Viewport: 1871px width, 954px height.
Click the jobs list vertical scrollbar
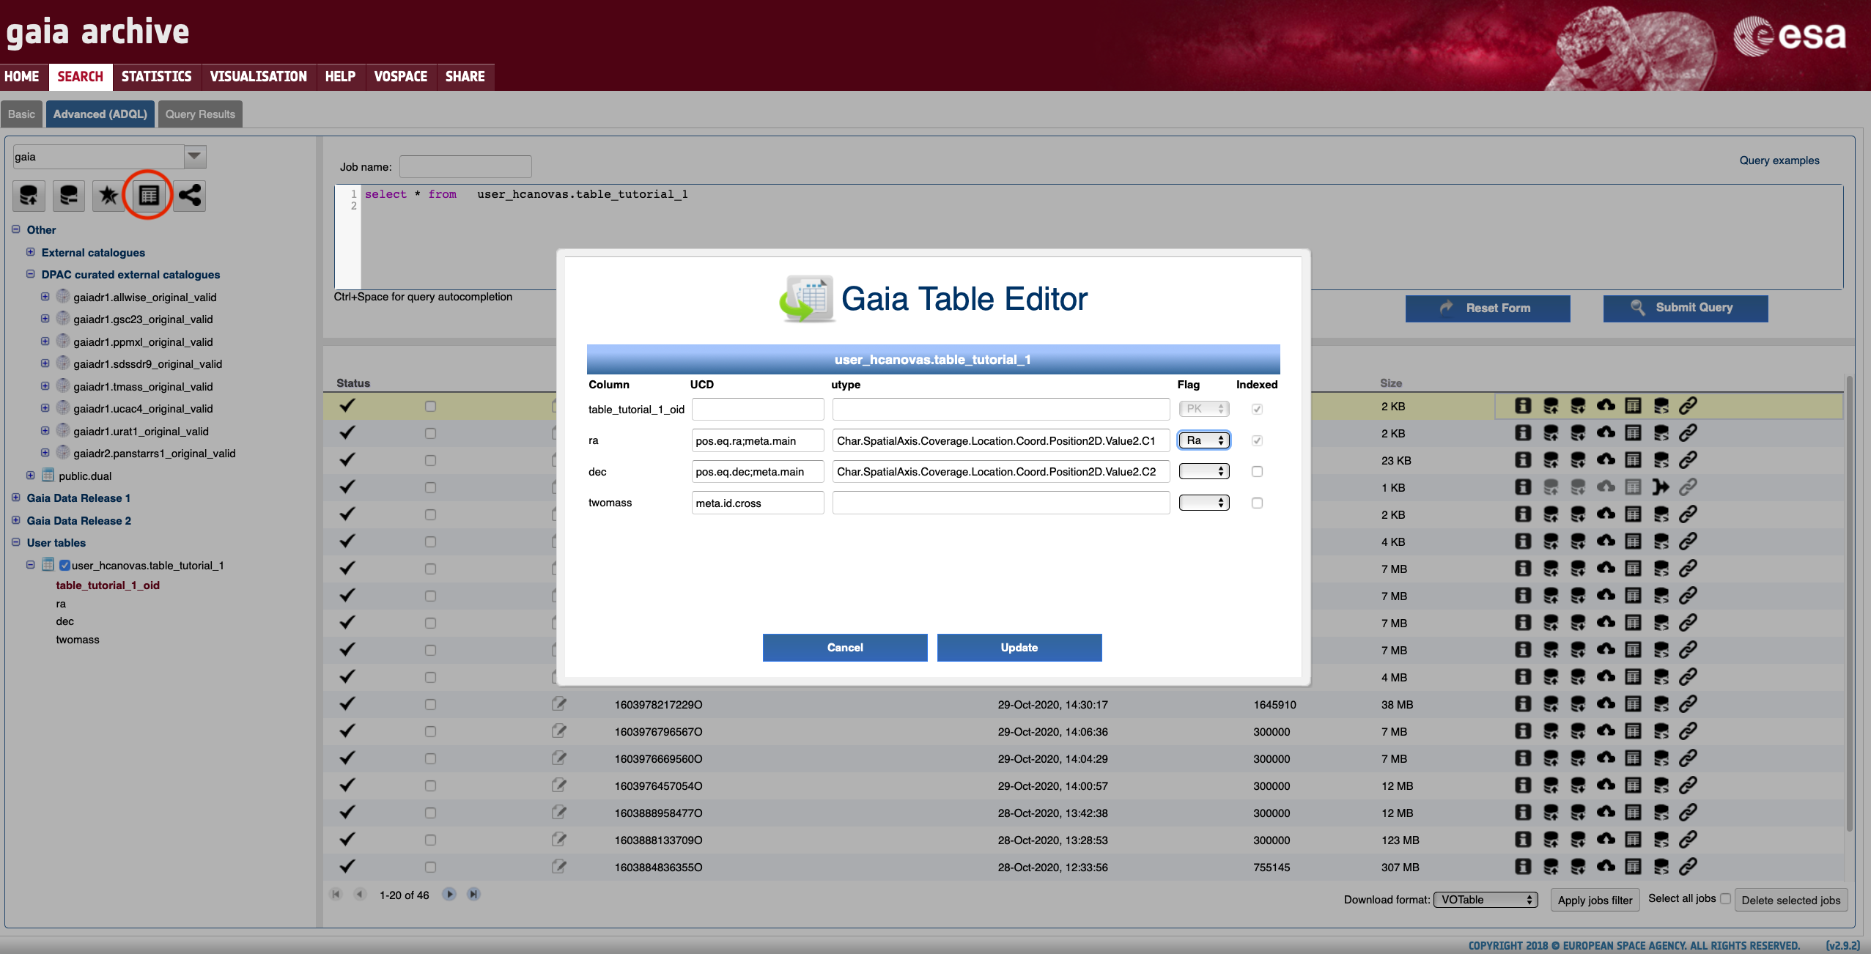pyautogui.click(x=1849, y=604)
